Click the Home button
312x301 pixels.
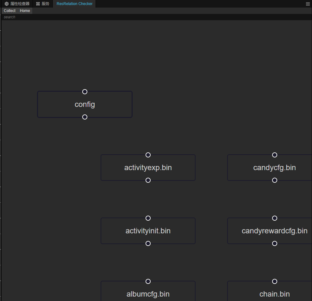pos(25,11)
